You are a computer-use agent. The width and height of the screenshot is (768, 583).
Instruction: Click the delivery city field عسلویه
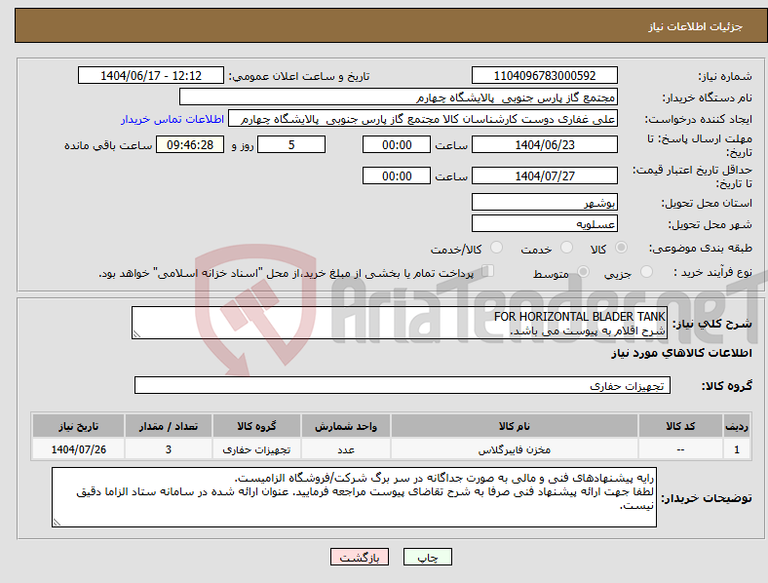pyautogui.click(x=544, y=224)
